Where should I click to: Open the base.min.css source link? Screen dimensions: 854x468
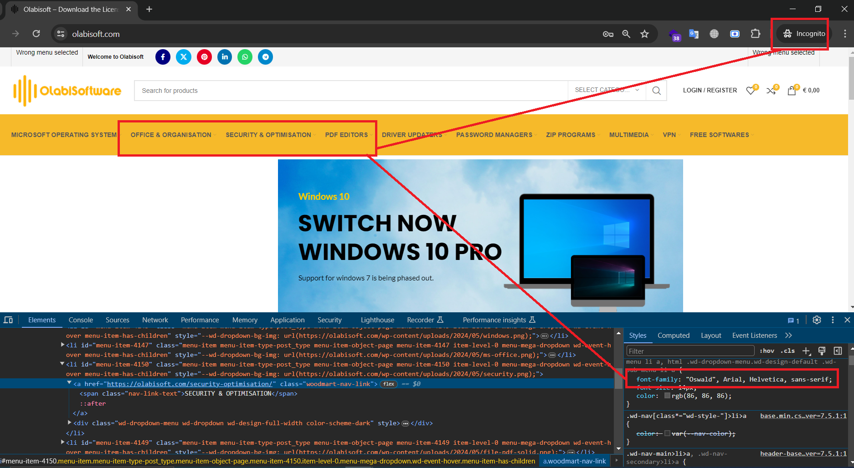click(803, 416)
